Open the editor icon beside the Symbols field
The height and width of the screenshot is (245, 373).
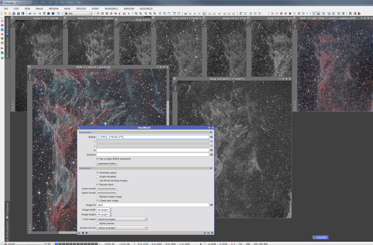[x=211, y=155]
